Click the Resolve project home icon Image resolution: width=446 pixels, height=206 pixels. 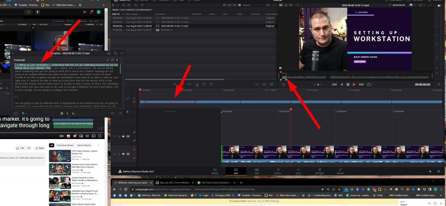coord(430,171)
